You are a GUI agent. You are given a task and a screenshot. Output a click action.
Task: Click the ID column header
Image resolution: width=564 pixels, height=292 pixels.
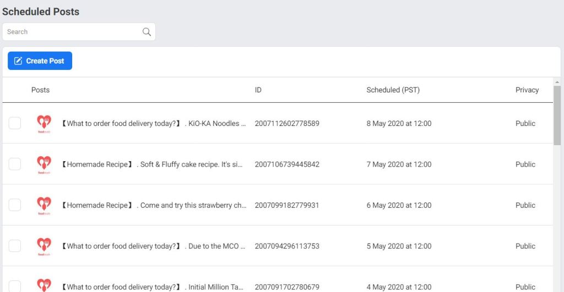point(258,90)
